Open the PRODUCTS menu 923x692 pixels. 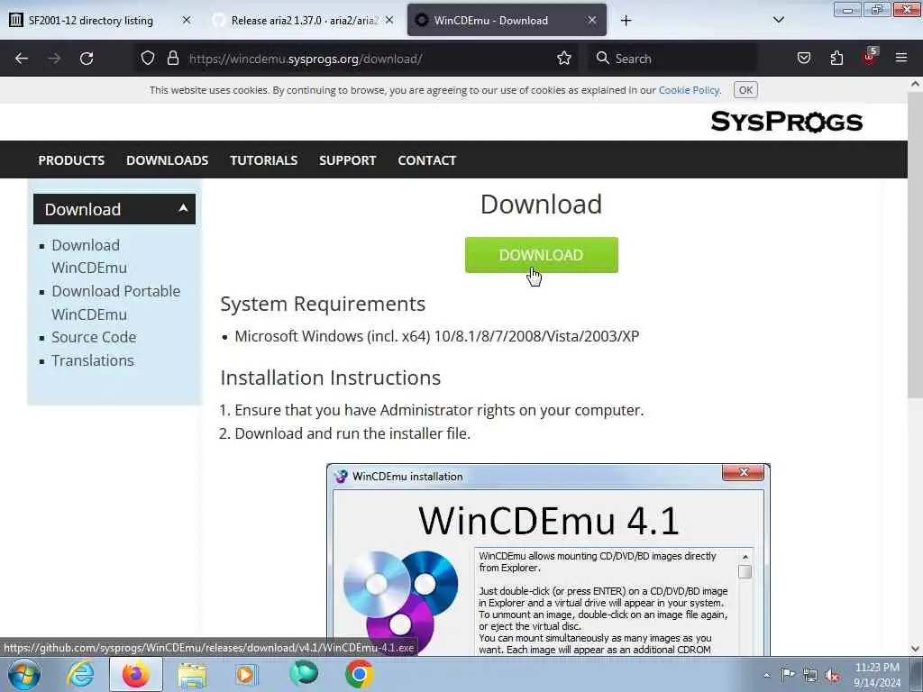(x=71, y=160)
